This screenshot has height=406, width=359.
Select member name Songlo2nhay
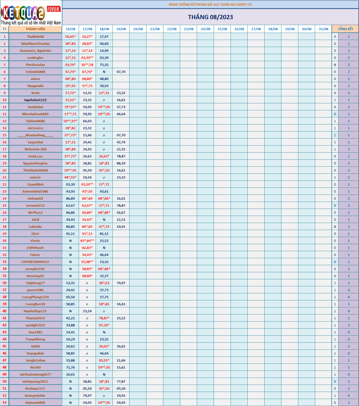pos(35,360)
